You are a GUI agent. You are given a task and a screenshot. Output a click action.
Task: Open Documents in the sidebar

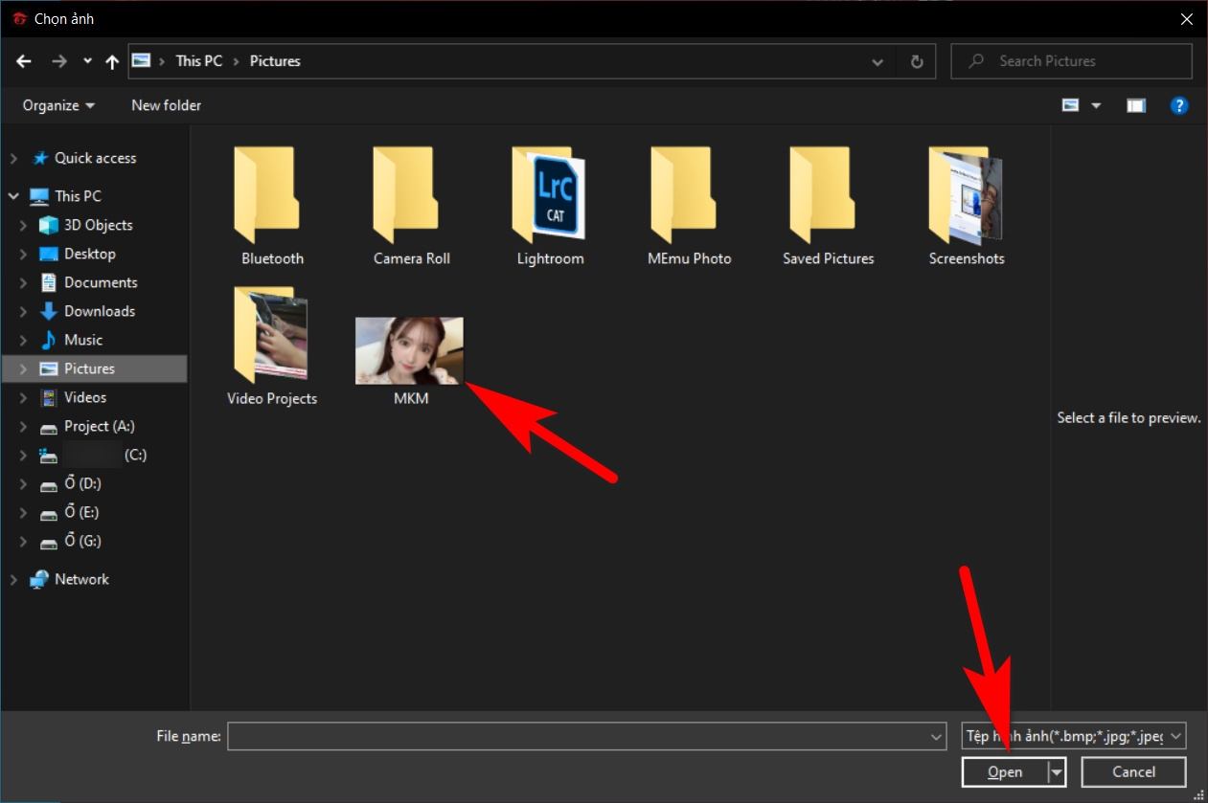101,282
